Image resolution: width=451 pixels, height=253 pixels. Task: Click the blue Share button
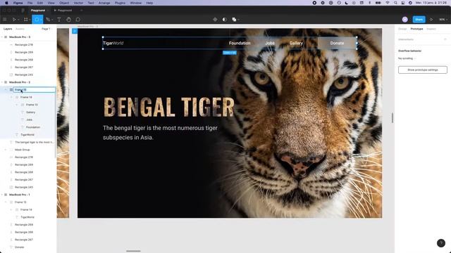click(x=419, y=20)
